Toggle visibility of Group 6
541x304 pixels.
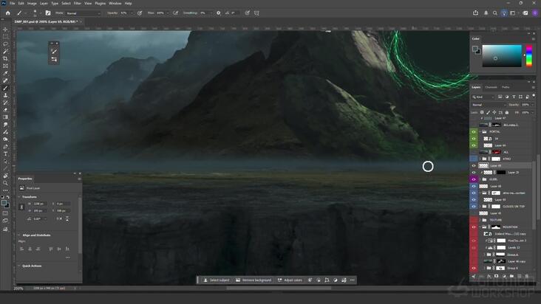coord(474,268)
